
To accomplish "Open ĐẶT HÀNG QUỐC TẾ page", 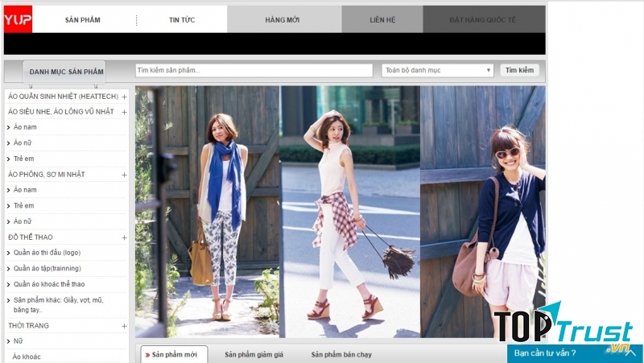I will (x=482, y=19).
